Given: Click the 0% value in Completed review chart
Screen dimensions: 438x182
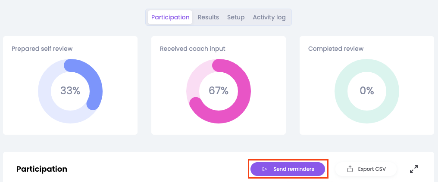Looking at the screenshot, I should click(367, 91).
